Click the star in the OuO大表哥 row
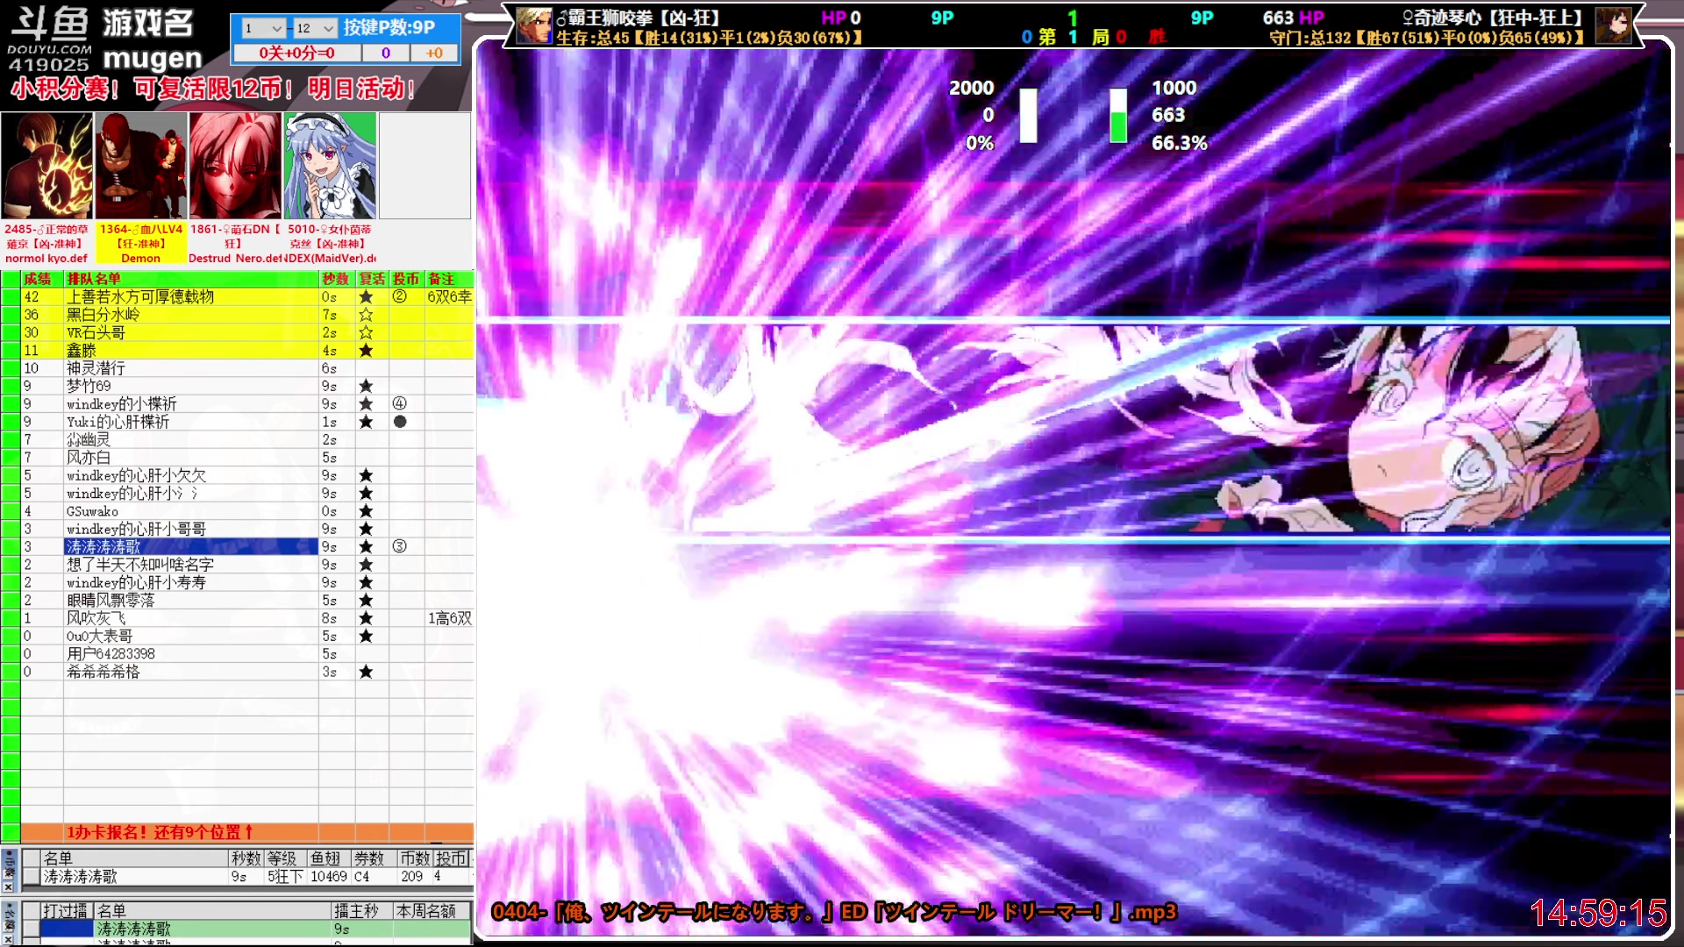Screen dimensions: 1684x947 pos(366,637)
